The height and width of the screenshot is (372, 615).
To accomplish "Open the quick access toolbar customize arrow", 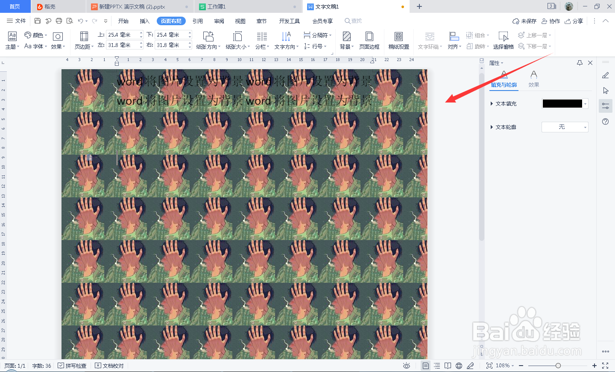I will pos(105,21).
